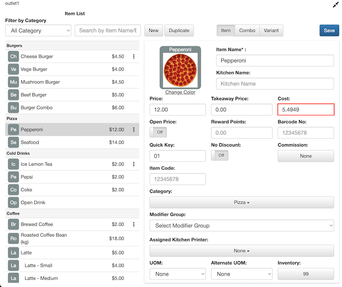
Task: Click the Commission None button
Action: tap(306, 156)
